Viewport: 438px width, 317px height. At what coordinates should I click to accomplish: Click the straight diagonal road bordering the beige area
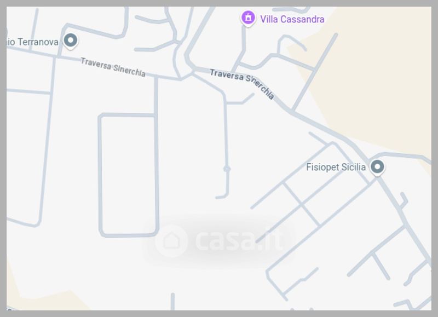pos(314,72)
